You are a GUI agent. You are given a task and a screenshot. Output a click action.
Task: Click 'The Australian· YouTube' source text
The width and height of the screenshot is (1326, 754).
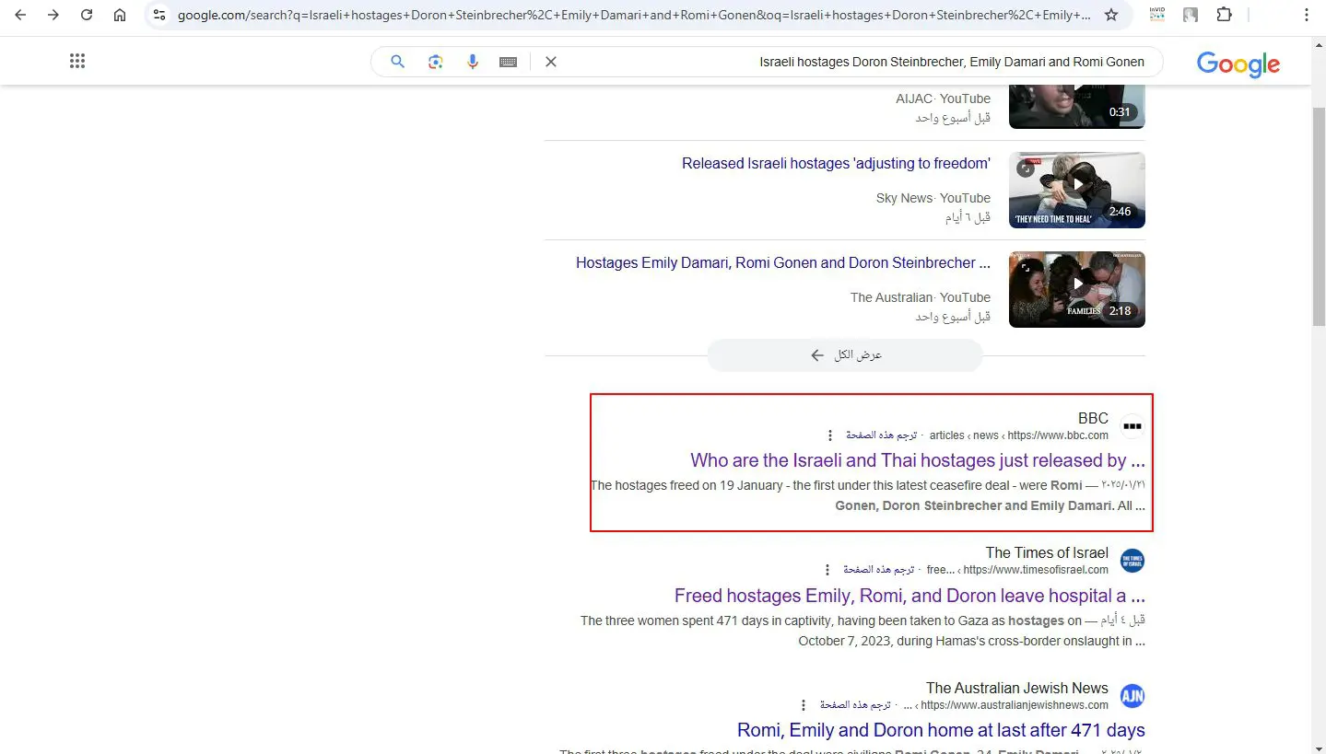pyautogui.click(x=921, y=297)
